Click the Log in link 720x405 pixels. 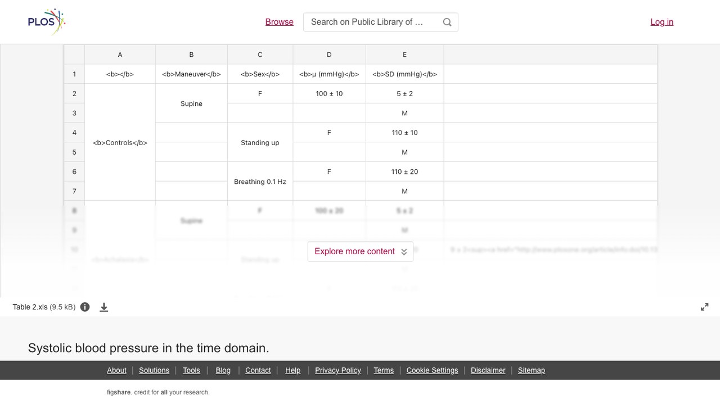tap(662, 22)
